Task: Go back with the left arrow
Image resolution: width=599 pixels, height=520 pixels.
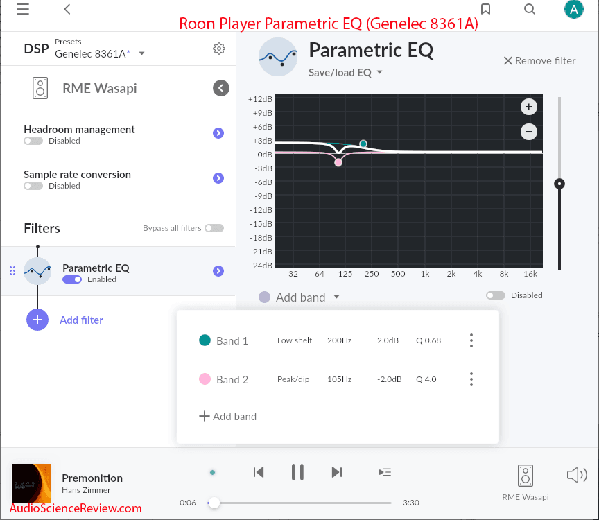Action: click(67, 9)
